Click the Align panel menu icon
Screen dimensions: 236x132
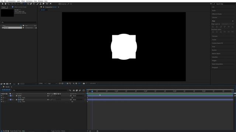[233, 21]
